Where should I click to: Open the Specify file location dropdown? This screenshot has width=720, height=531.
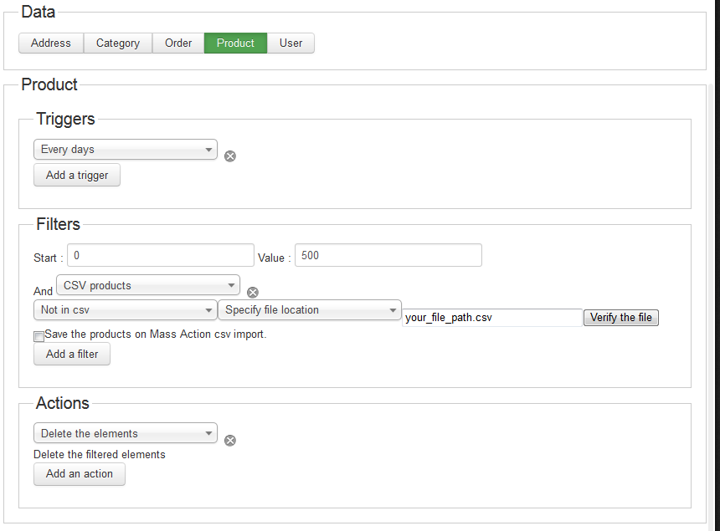[x=310, y=310]
